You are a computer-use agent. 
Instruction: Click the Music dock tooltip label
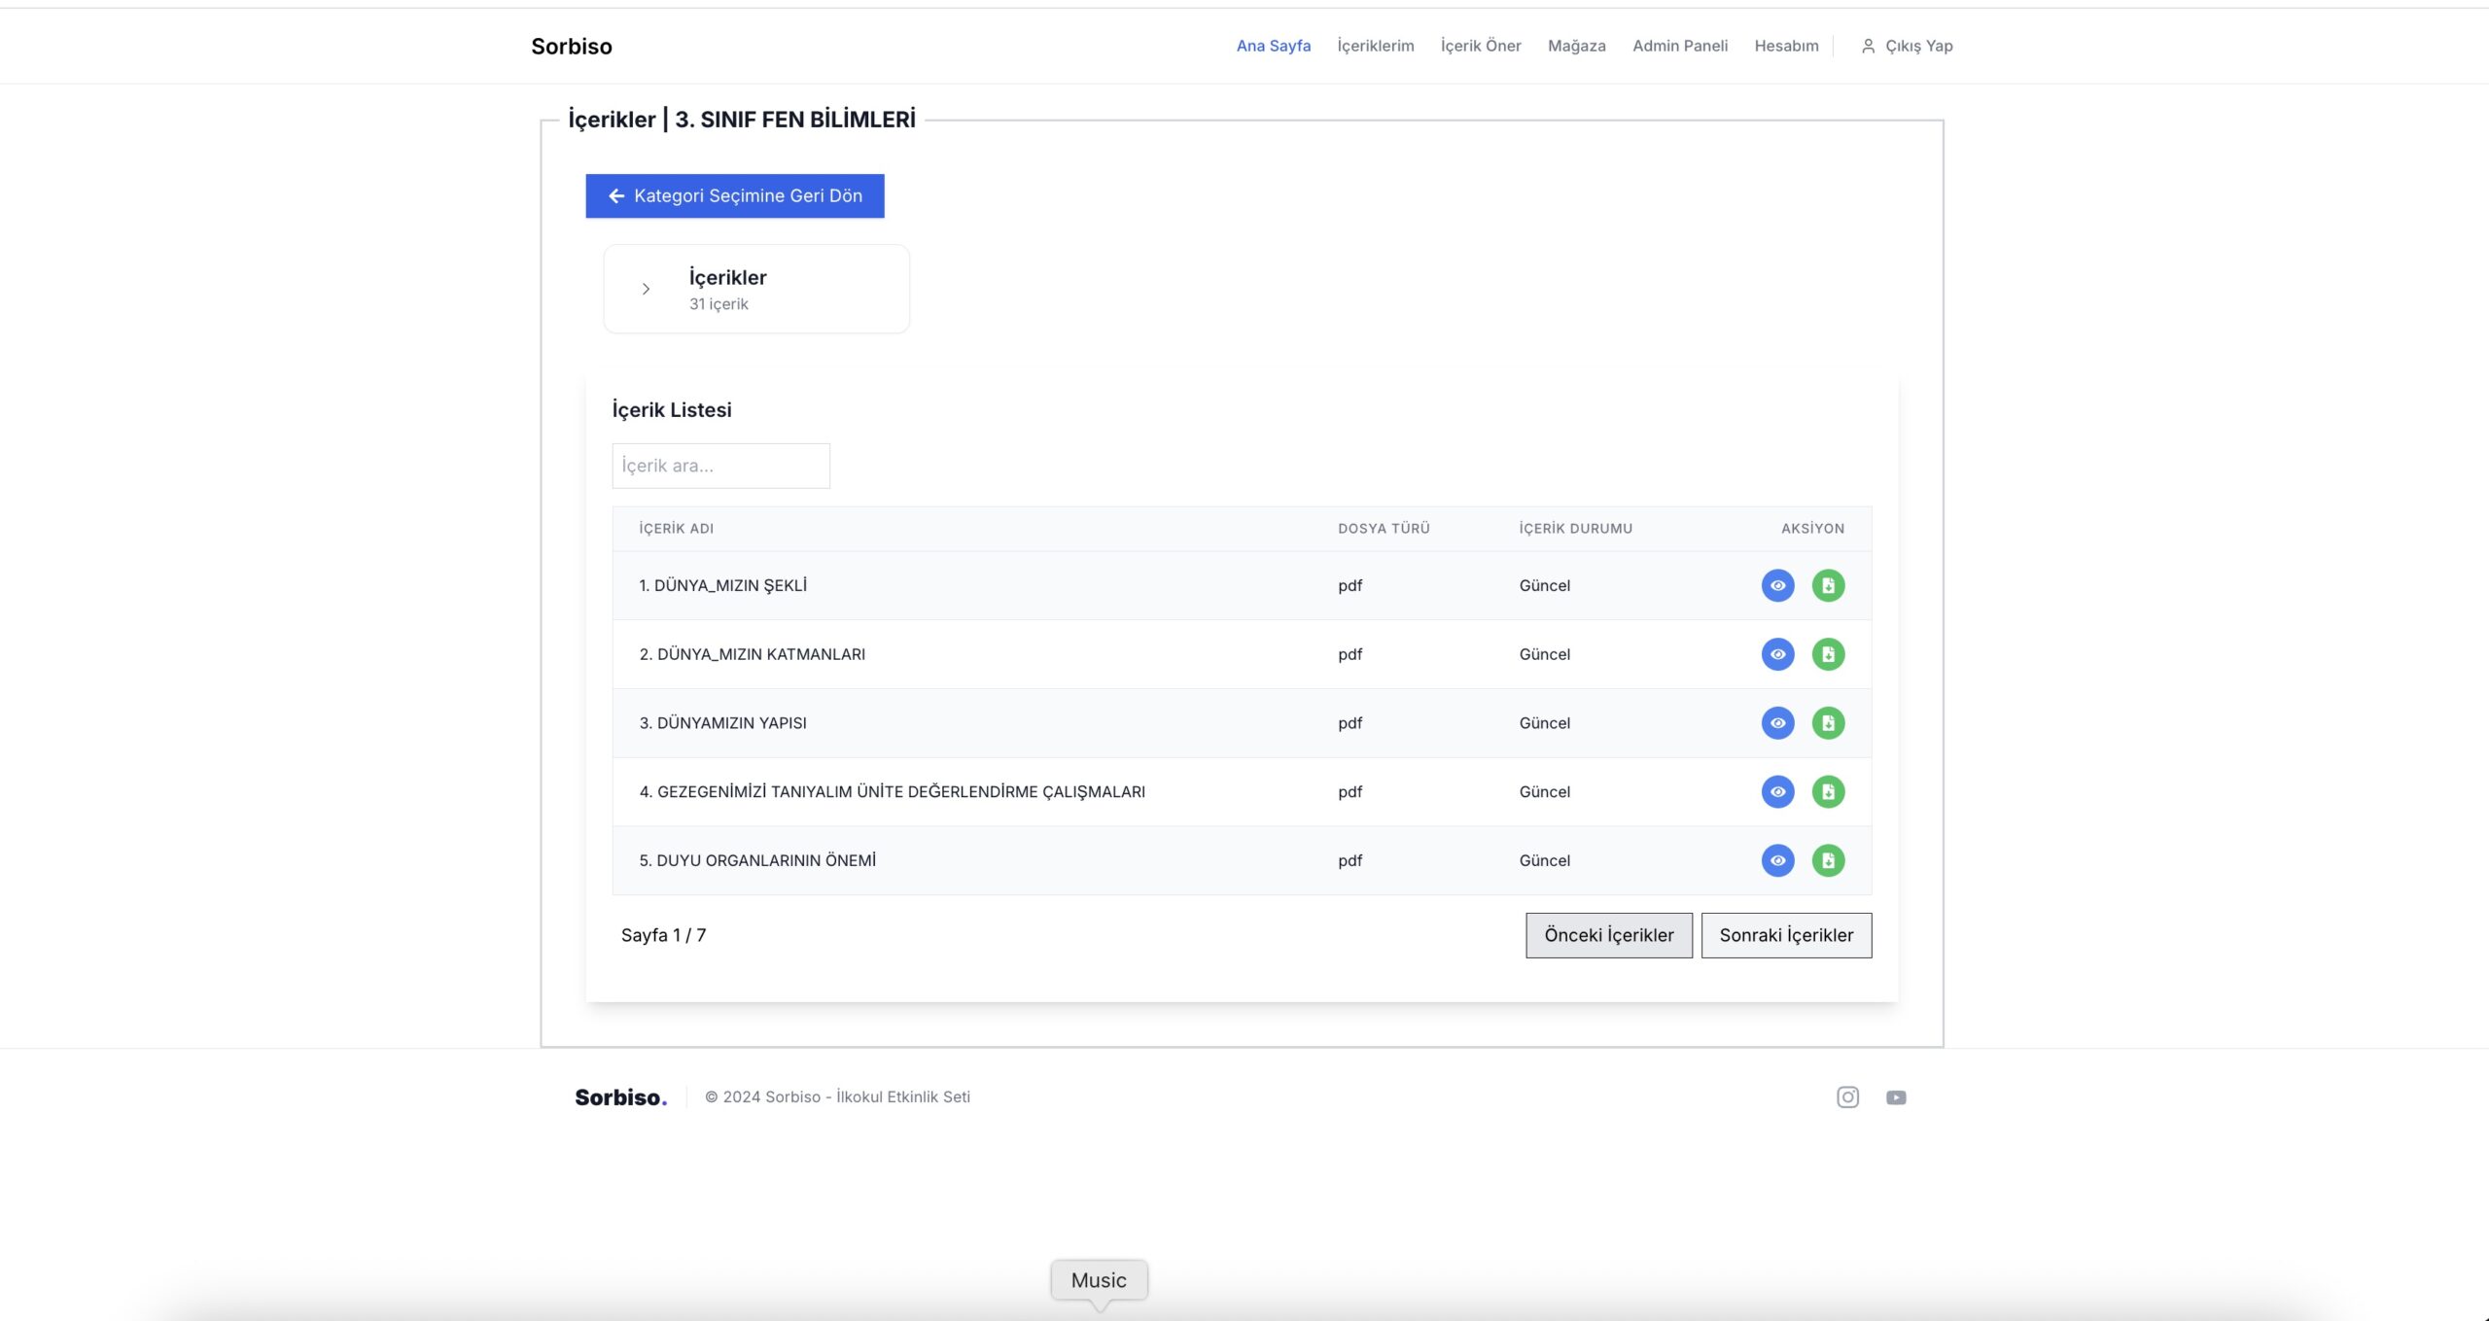1099,1280
